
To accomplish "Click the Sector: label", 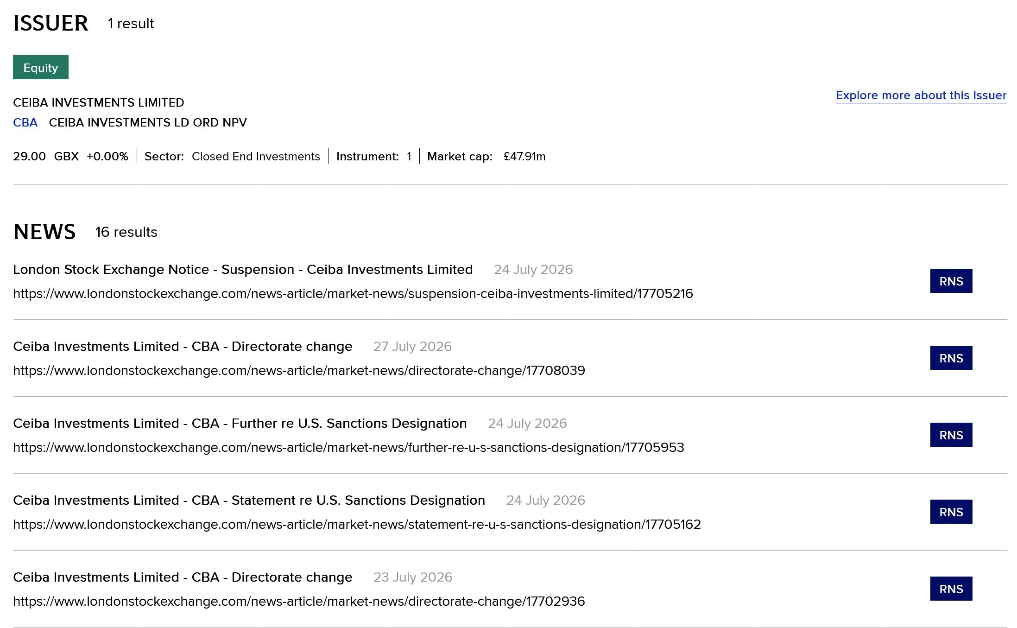I will (x=164, y=156).
